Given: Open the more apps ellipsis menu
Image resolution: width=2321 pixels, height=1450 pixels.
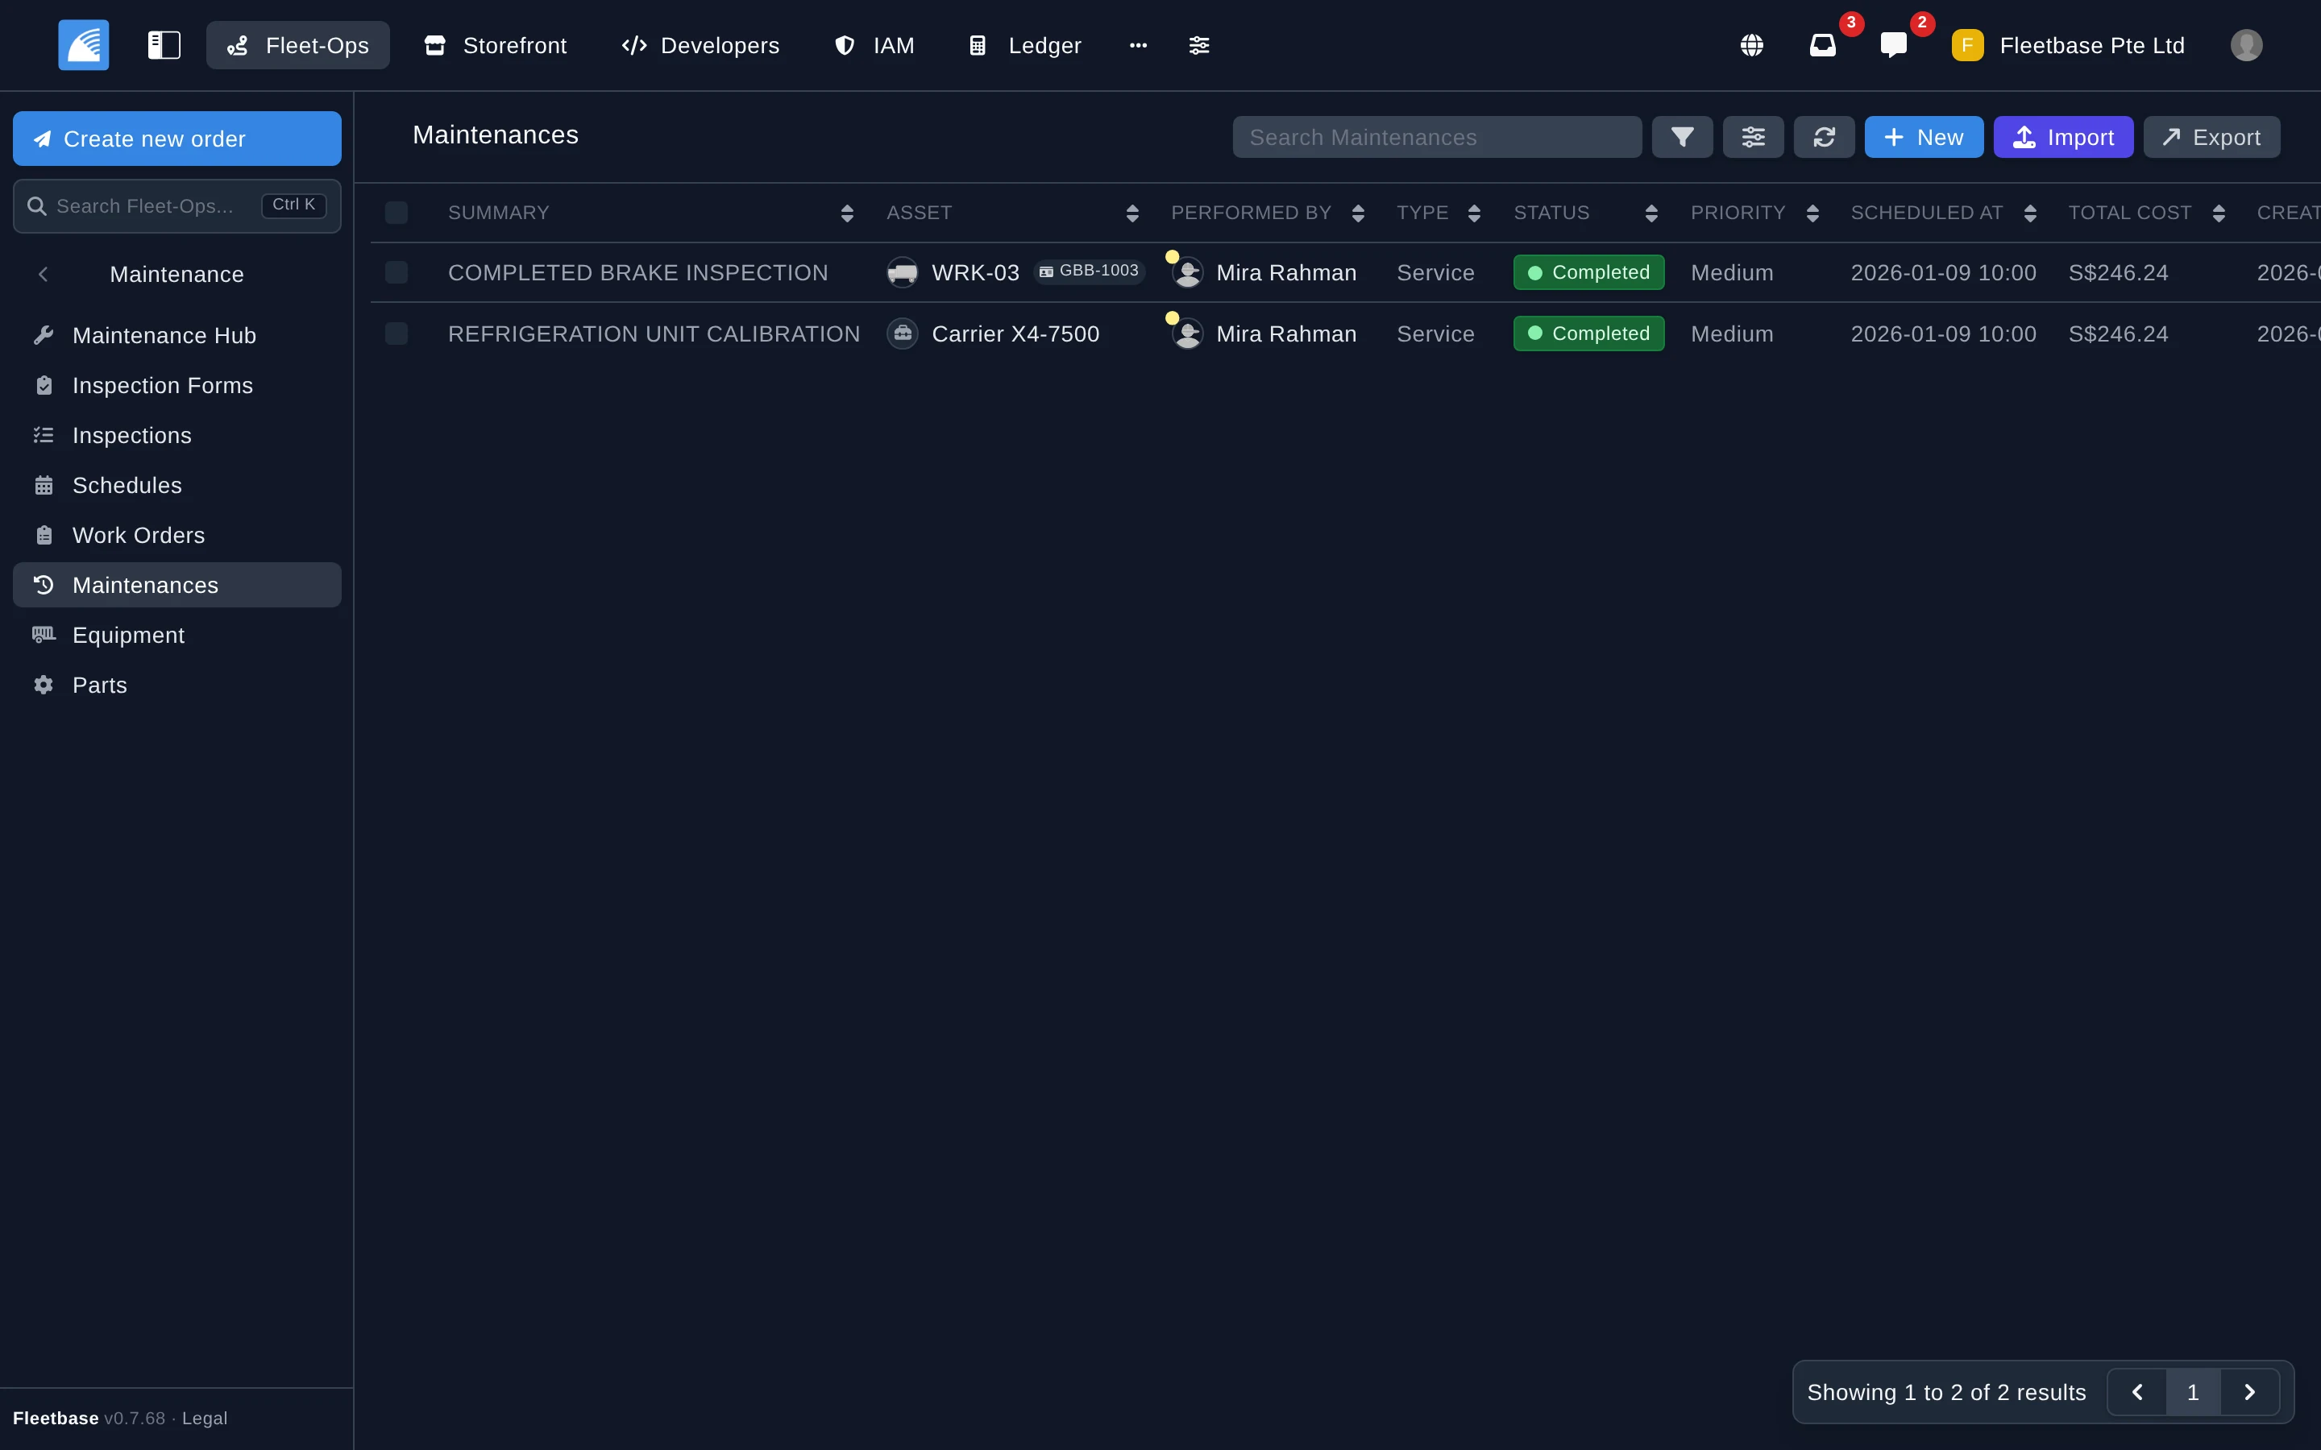Looking at the screenshot, I should pos(1139,45).
